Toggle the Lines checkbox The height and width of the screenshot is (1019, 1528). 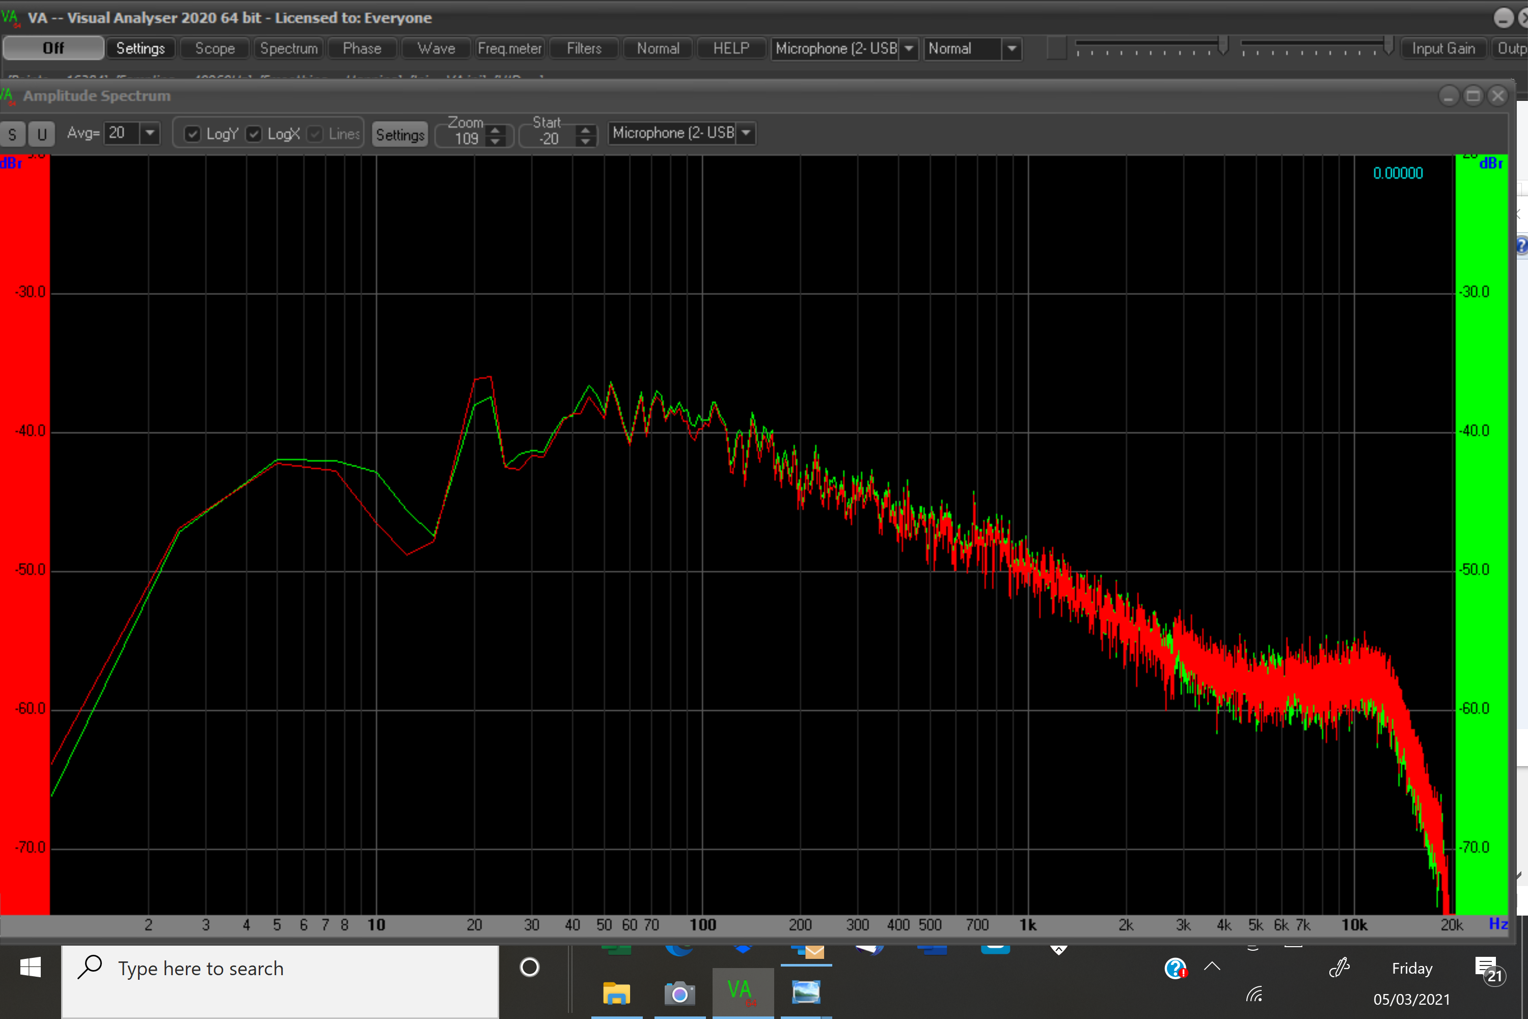pos(315,134)
